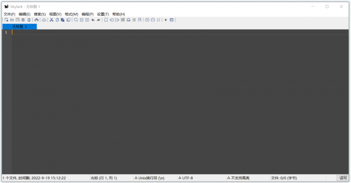Screen dimensions: 351x183
Task: Click the find next right-arrow box icon
Action: pos(87,20)
